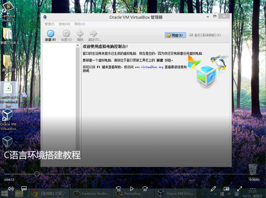Expand the 启动(T) dropdown arrow
This screenshot has height=198, width=266.
point(100,40)
